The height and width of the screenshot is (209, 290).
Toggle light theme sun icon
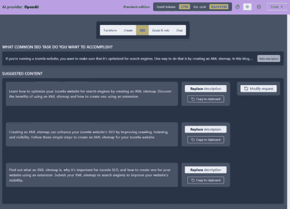[247, 7]
